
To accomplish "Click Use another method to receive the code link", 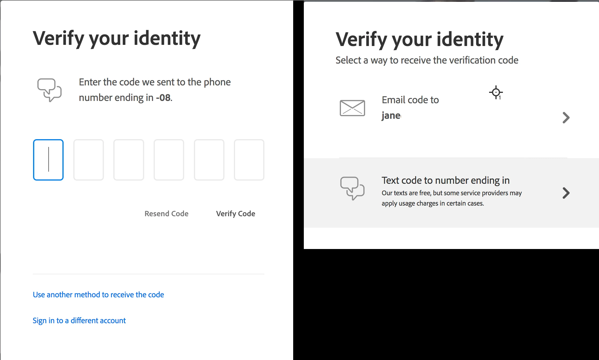I will tap(98, 295).
